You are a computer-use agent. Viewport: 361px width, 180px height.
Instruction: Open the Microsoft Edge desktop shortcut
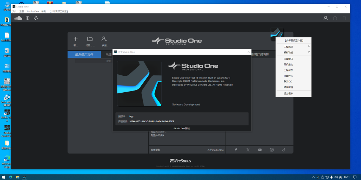(6, 161)
